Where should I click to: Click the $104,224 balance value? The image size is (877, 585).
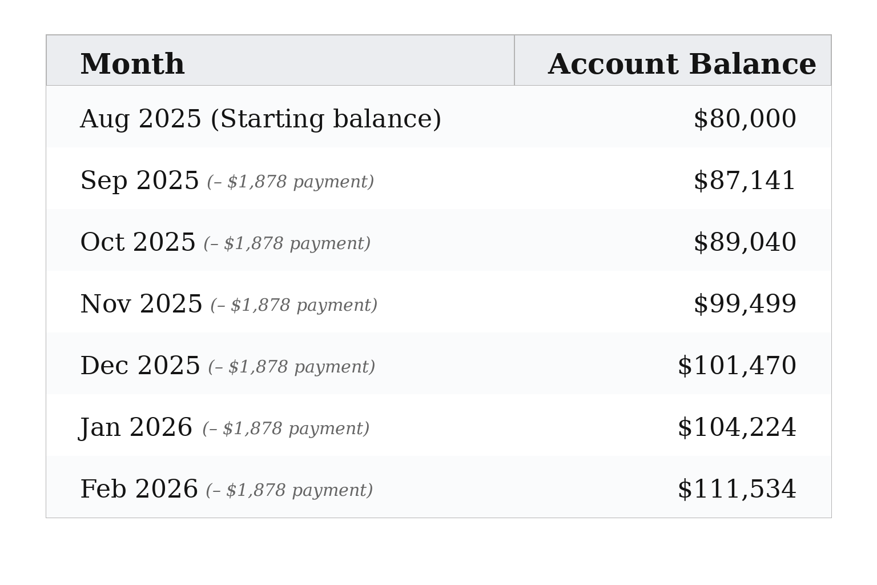point(737,428)
